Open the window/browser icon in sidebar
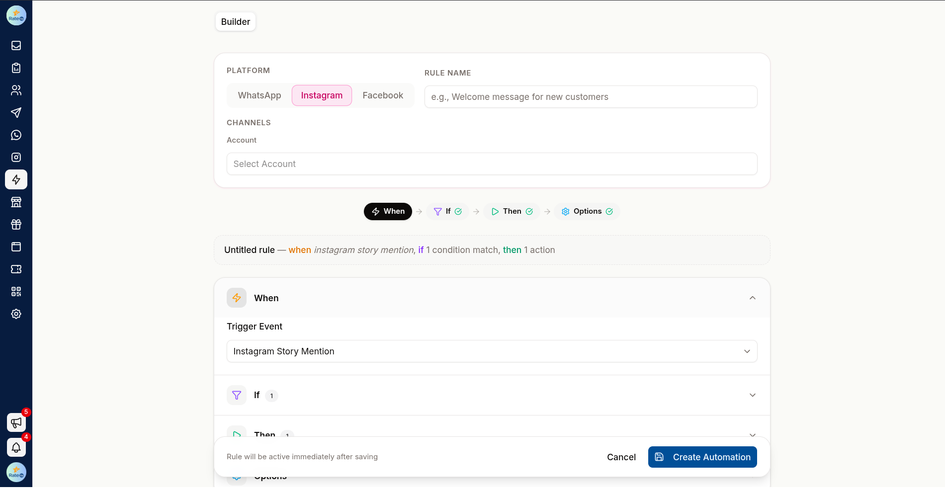Screen dimensions: 945x498 [16, 247]
